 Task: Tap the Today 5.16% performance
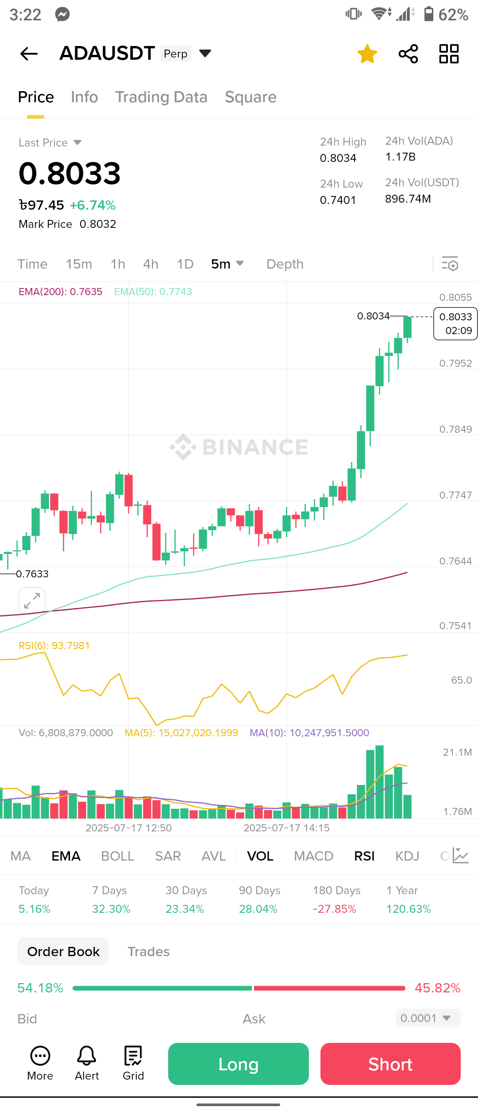[x=35, y=900]
